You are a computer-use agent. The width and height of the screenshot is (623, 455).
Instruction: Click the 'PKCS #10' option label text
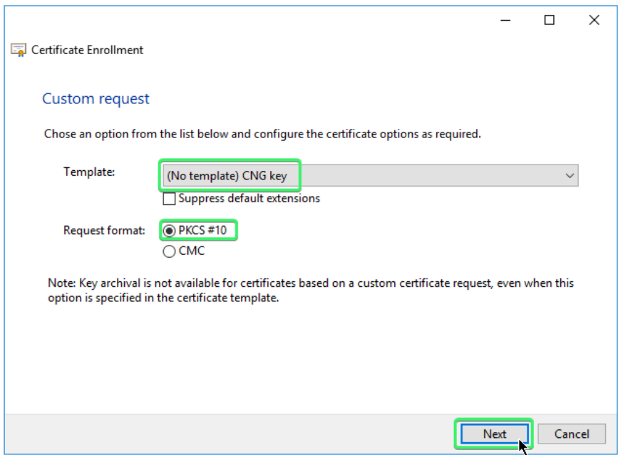click(x=202, y=231)
